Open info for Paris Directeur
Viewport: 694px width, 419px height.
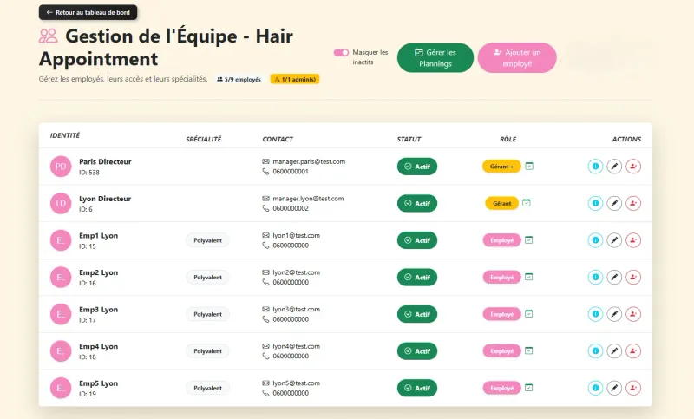(x=595, y=167)
